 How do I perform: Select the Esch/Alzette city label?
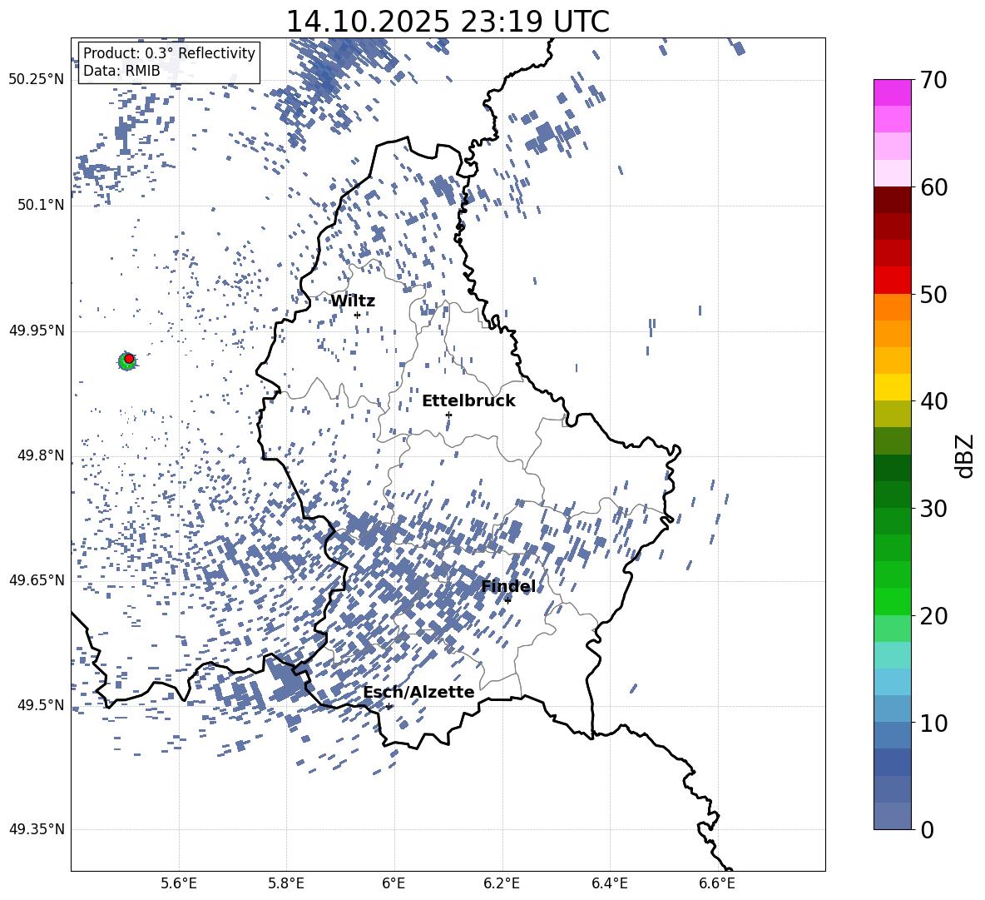tap(418, 693)
